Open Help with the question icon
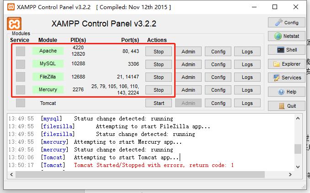 [287, 92]
